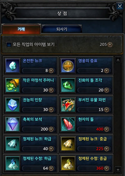Image resolution: width=125 pixels, height=176 pixels.
Task: Open the 거래 tab
Action: tap(21, 29)
